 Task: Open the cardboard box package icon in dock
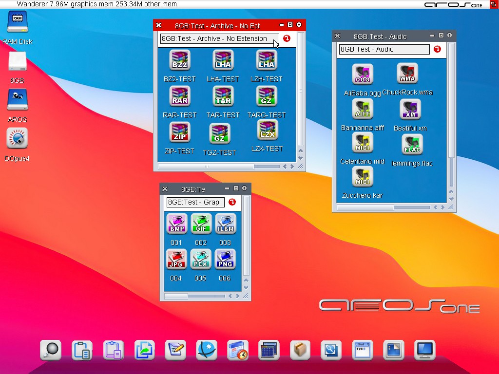300,350
